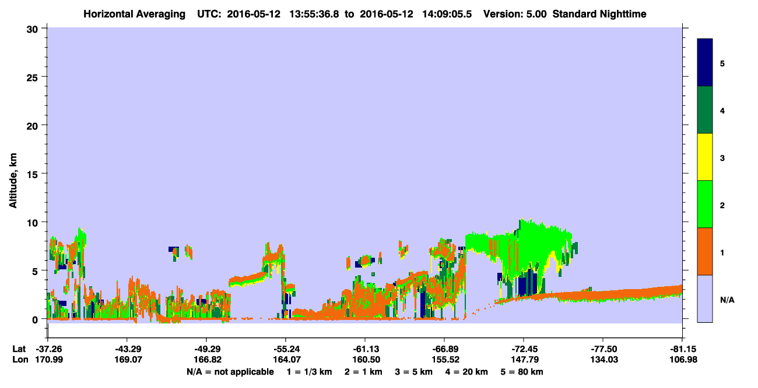Click longitude value 155.52
This screenshot has width=758, height=388.
pyautogui.click(x=444, y=360)
